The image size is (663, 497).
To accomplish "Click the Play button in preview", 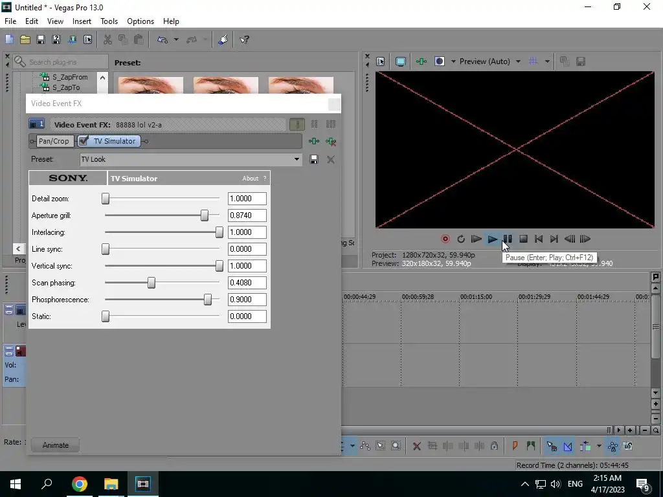I will point(492,239).
